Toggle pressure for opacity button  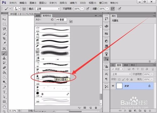[x=88, y=9]
